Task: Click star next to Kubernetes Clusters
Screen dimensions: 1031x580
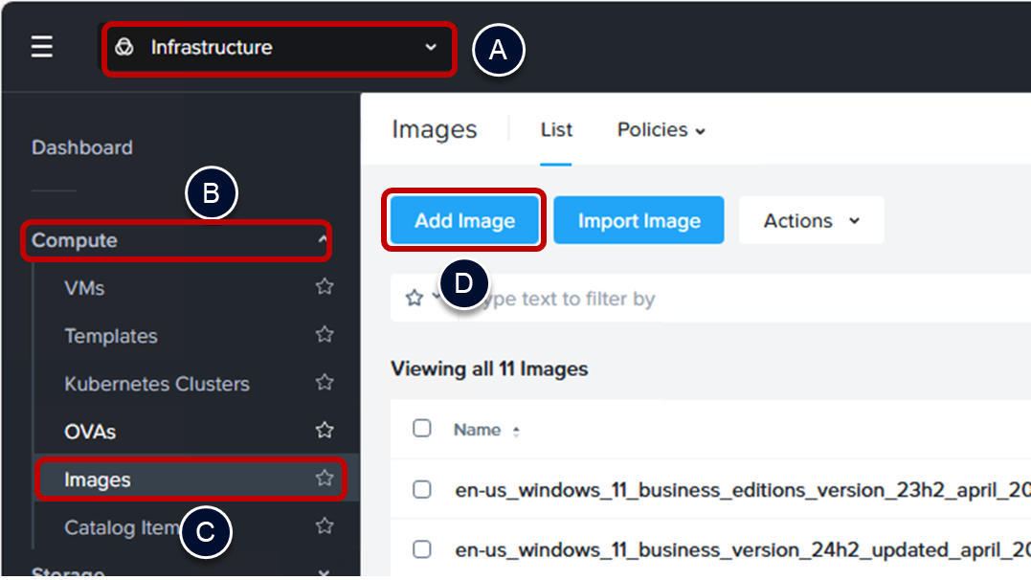Action: [325, 382]
